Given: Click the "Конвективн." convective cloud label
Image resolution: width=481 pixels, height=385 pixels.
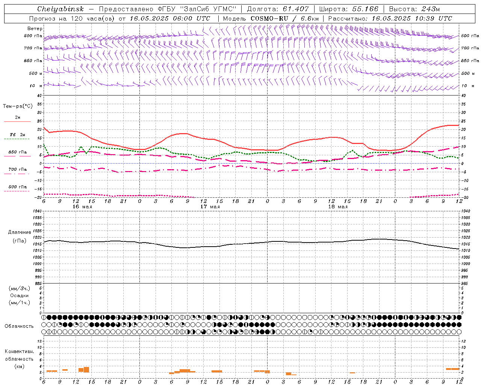Looking at the screenshot, I should tap(19, 352).
